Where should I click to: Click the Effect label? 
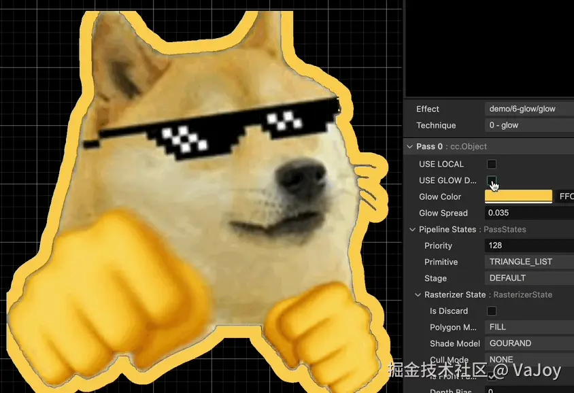[x=428, y=109]
